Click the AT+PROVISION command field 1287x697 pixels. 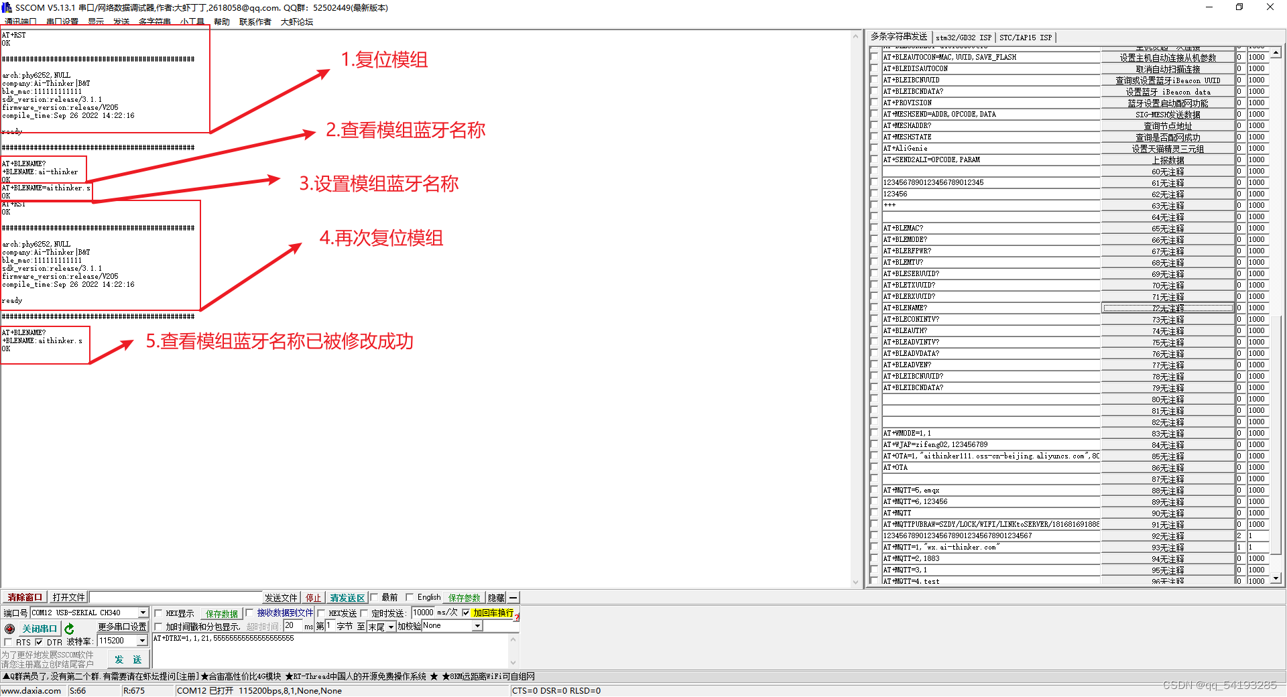pyautogui.click(x=991, y=103)
